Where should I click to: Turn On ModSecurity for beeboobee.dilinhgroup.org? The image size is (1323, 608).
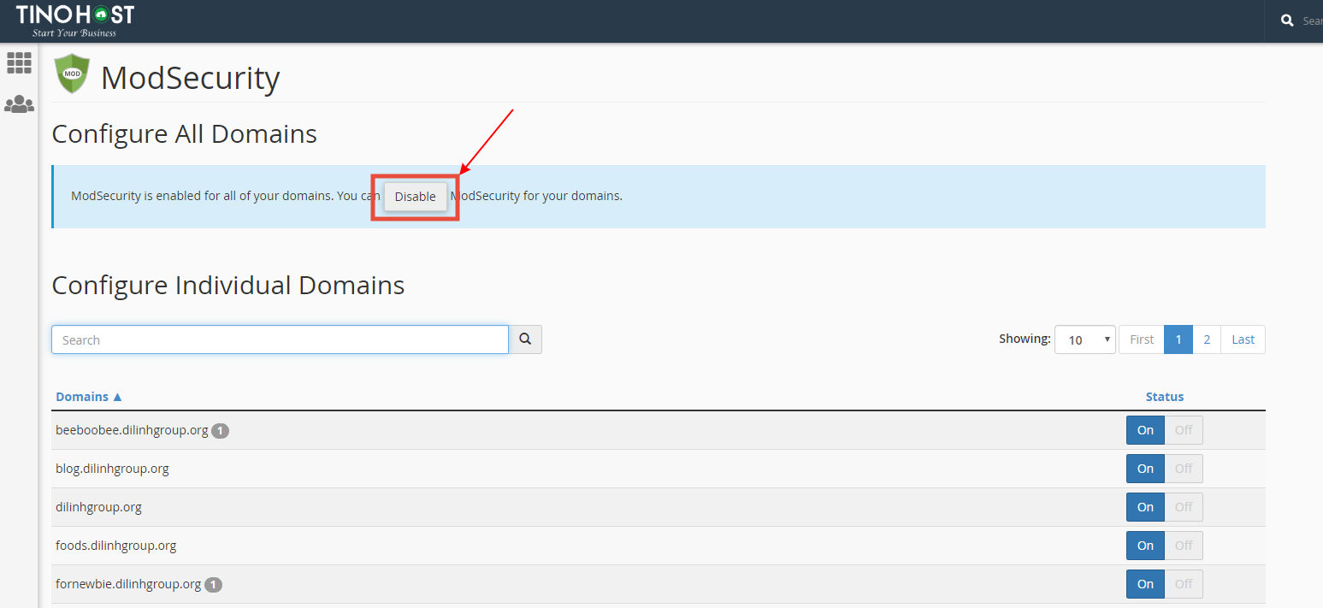[1145, 430]
